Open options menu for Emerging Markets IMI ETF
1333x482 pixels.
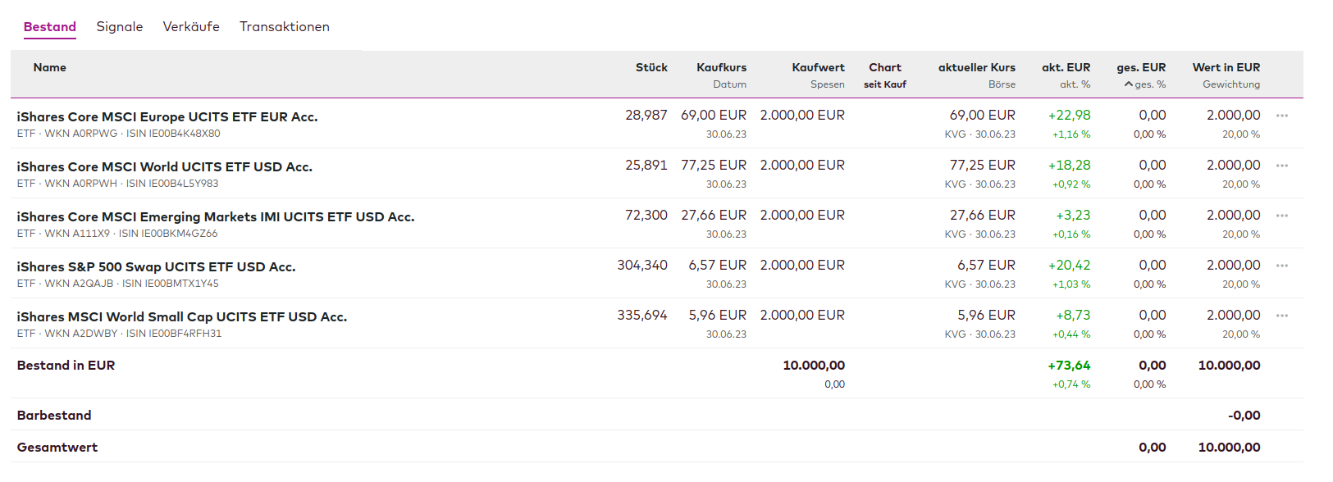[1282, 216]
